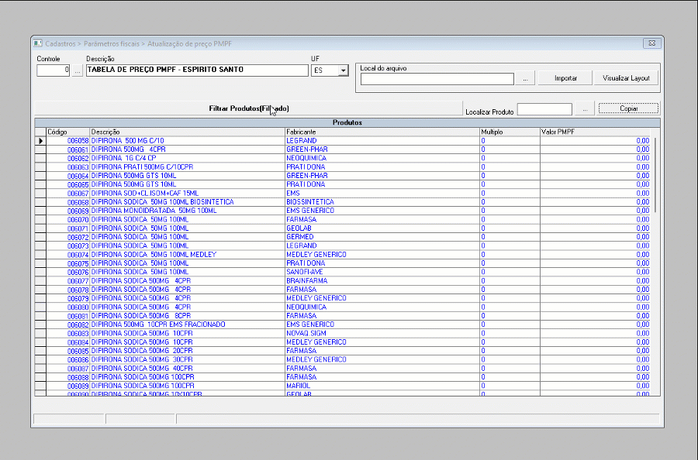The height and width of the screenshot is (460, 698).
Task: Browse for a file next to Local do arquivo
Action: click(525, 79)
